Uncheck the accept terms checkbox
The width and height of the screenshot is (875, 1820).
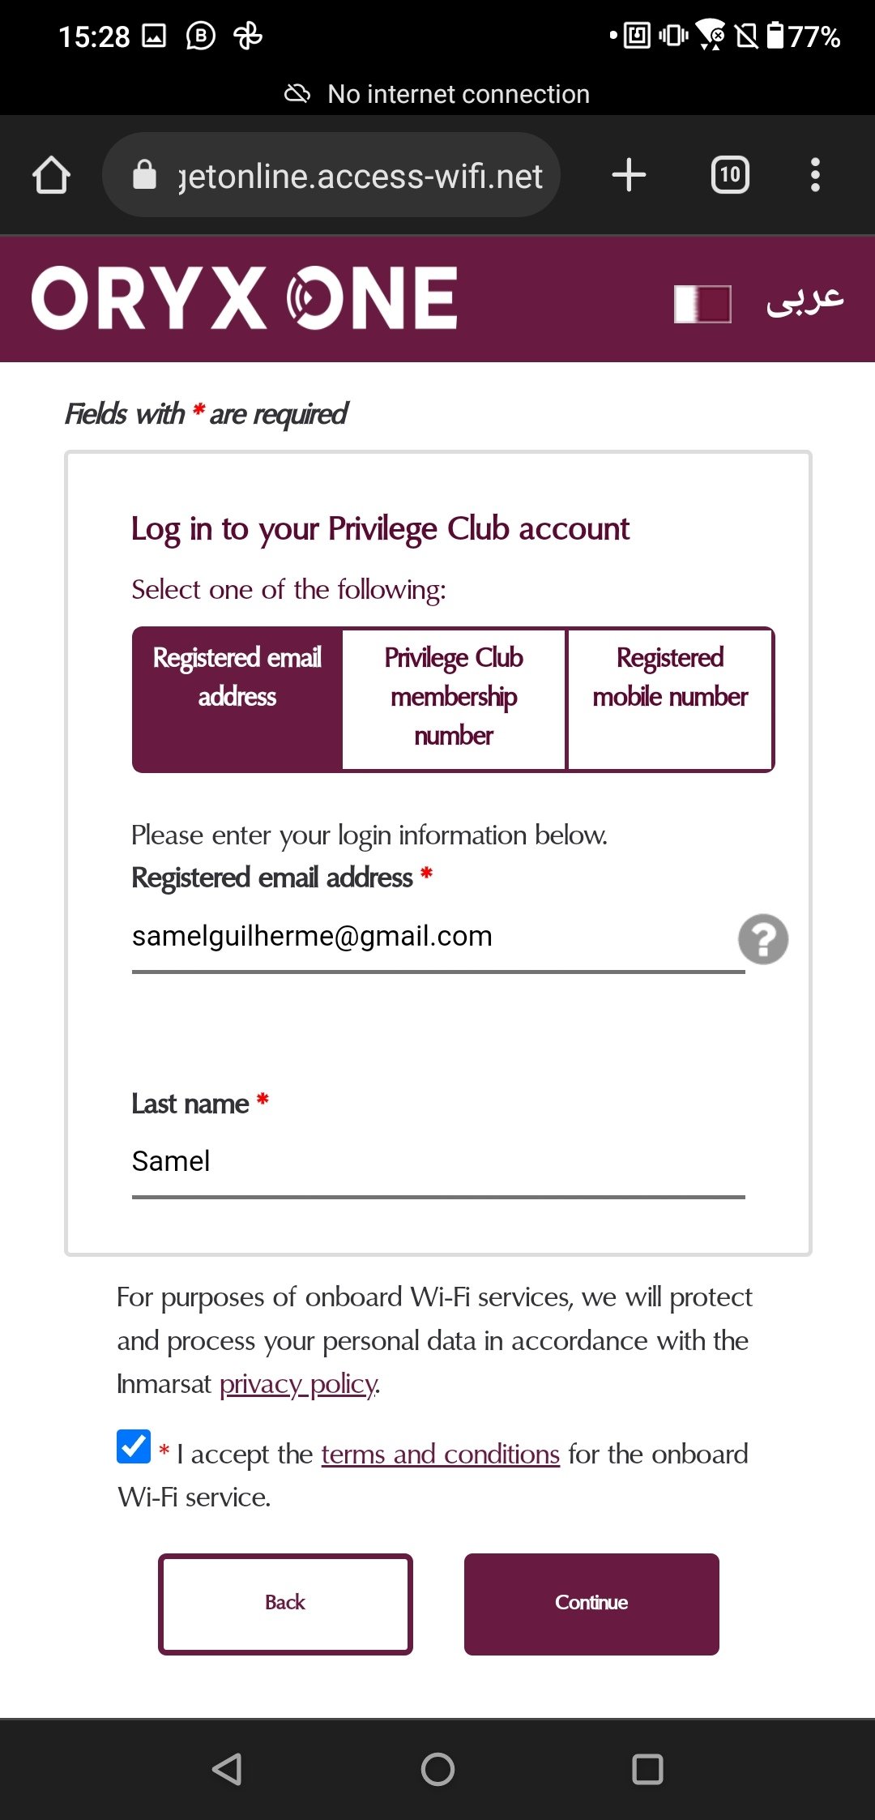134,1446
